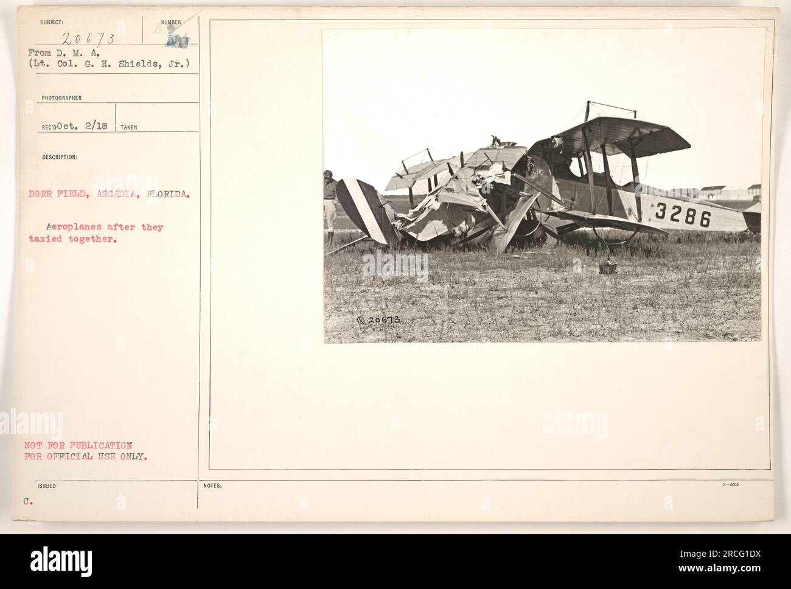
Task: Click the NOTES field at the card bottom
Action: [x=487, y=494]
